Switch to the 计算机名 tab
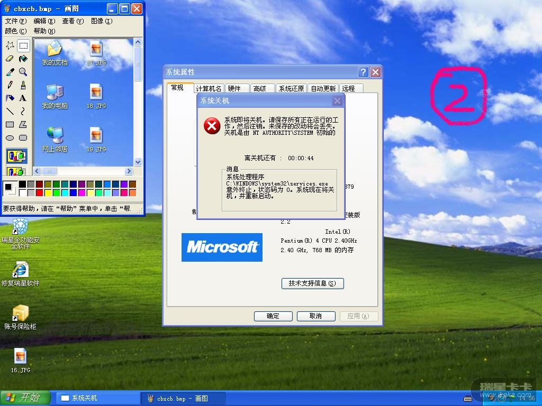 coord(209,89)
